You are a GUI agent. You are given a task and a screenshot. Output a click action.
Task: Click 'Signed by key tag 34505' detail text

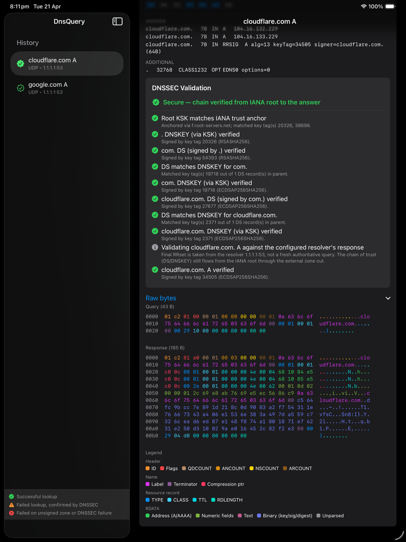tap(215, 277)
